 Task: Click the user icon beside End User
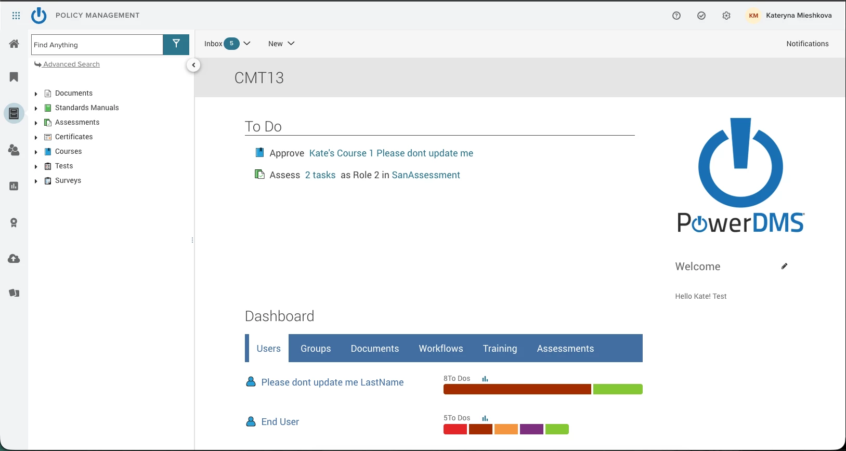(x=251, y=421)
